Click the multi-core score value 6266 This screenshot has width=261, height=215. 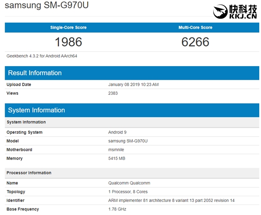click(x=195, y=42)
